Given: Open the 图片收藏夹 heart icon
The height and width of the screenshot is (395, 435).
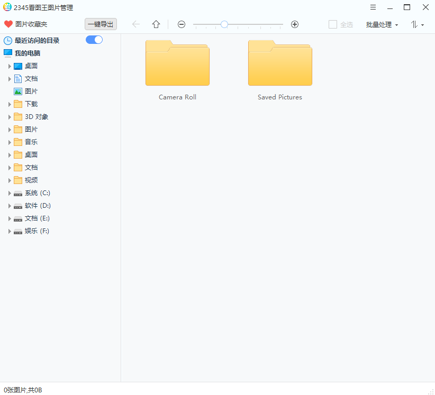Looking at the screenshot, I should pyautogui.click(x=8, y=24).
